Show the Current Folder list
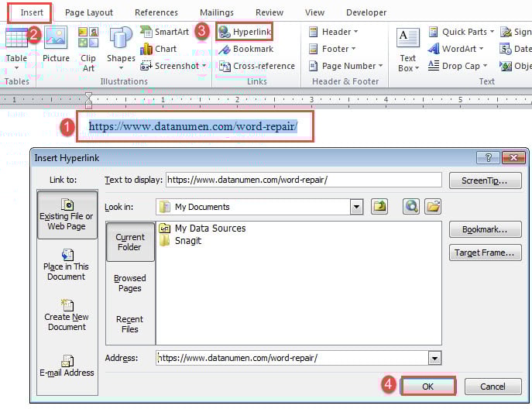The height and width of the screenshot is (409, 532). coord(130,242)
